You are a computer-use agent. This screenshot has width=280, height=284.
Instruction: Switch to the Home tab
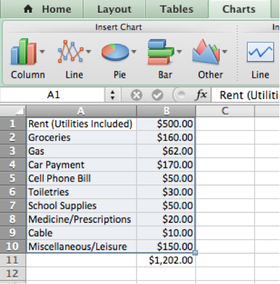click(x=47, y=9)
